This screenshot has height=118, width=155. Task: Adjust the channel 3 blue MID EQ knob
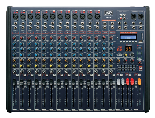click(x=29, y=49)
